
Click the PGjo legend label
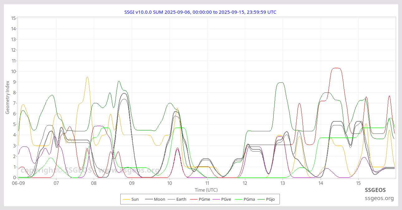pyautogui.click(x=270, y=199)
